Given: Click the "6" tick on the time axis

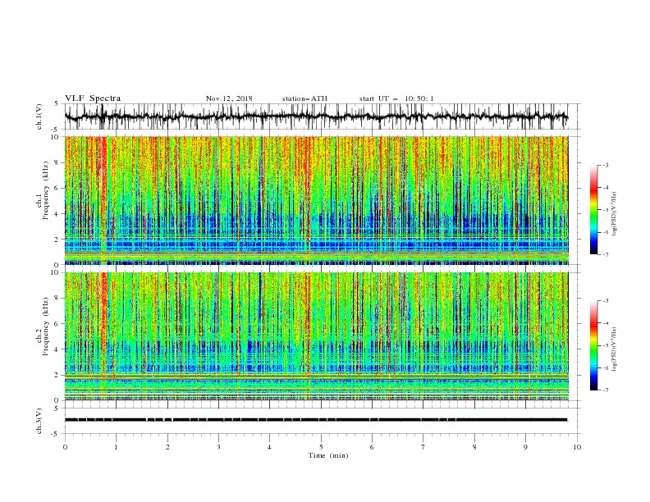Looking at the screenshot, I should click(372, 447).
